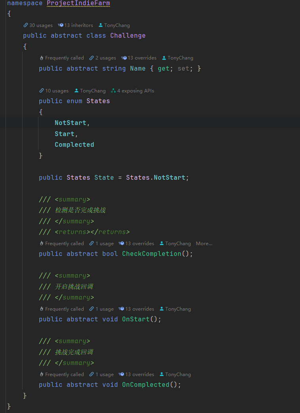This screenshot has height=413, width=300.
Task: Click the Challenge class name in declaration
Action: point(128,36)
